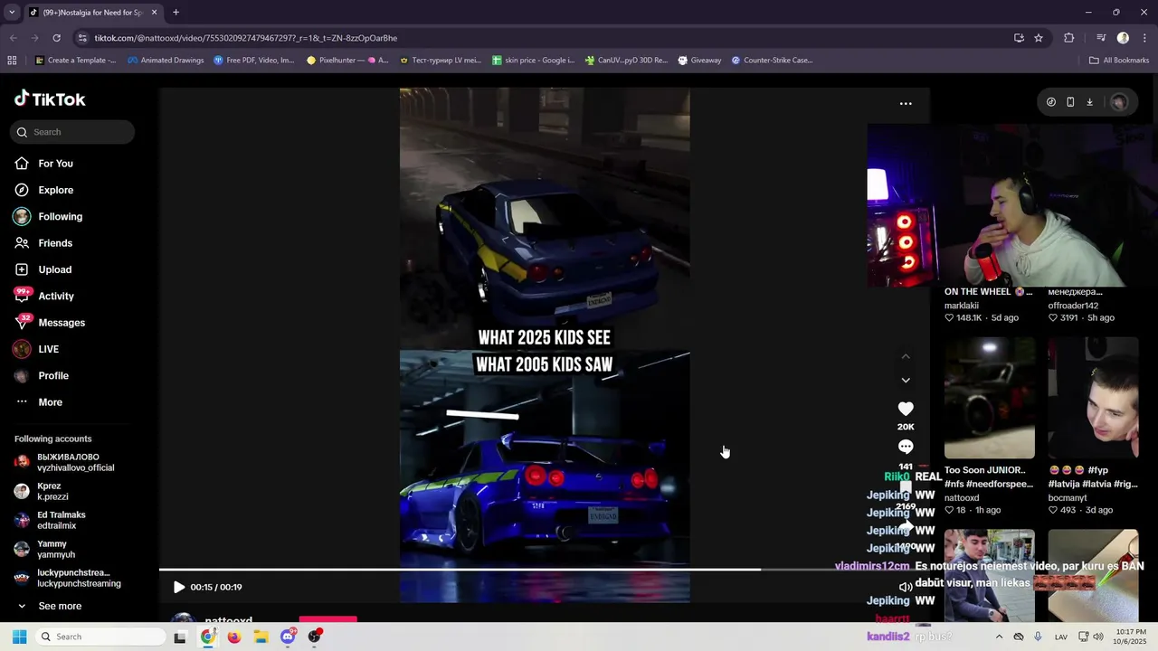Image resolution: width=1158 pixels, height=651 pixels.
Task: Open the video comments bubble
Action: tap(906, 447)
